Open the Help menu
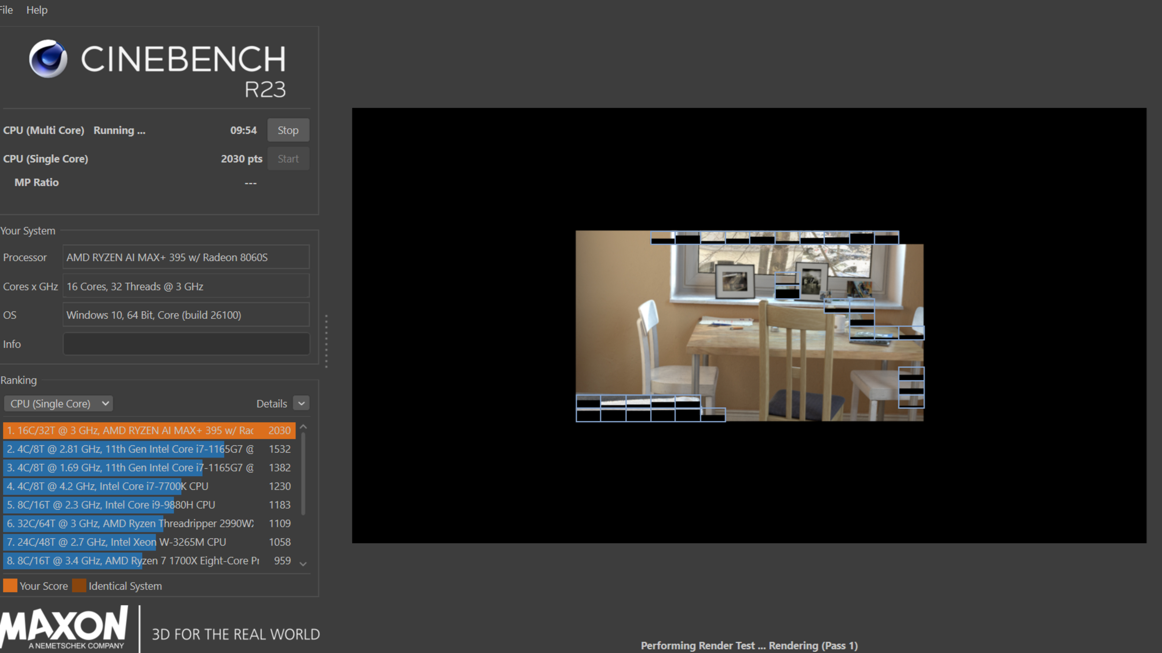The image size is (1162, 653). pyautogui.click(x=37, y=10)
